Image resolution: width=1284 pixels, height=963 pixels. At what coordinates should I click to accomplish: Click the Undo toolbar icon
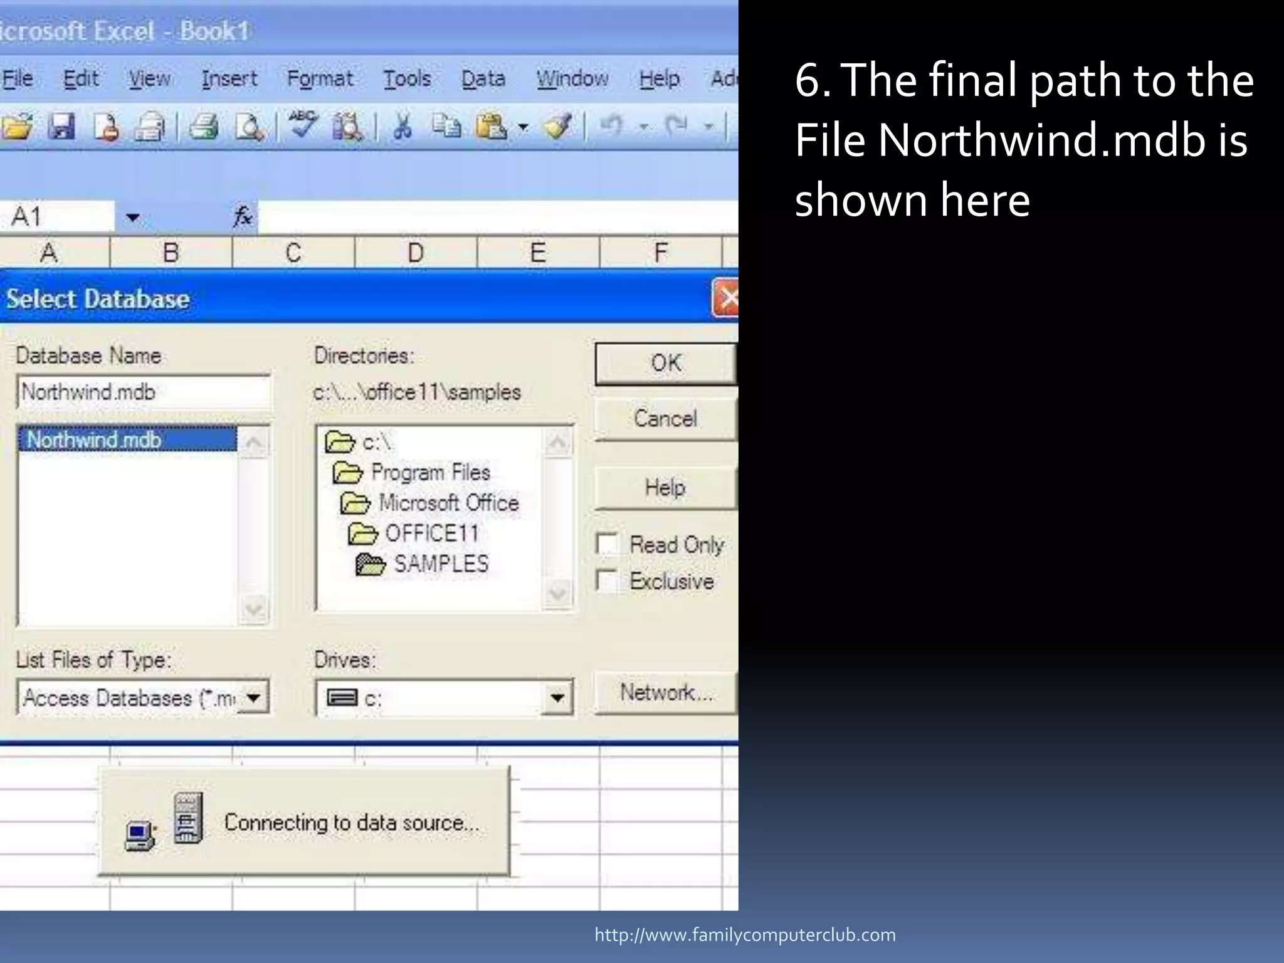pyautogui.click(x=612, y=126)
